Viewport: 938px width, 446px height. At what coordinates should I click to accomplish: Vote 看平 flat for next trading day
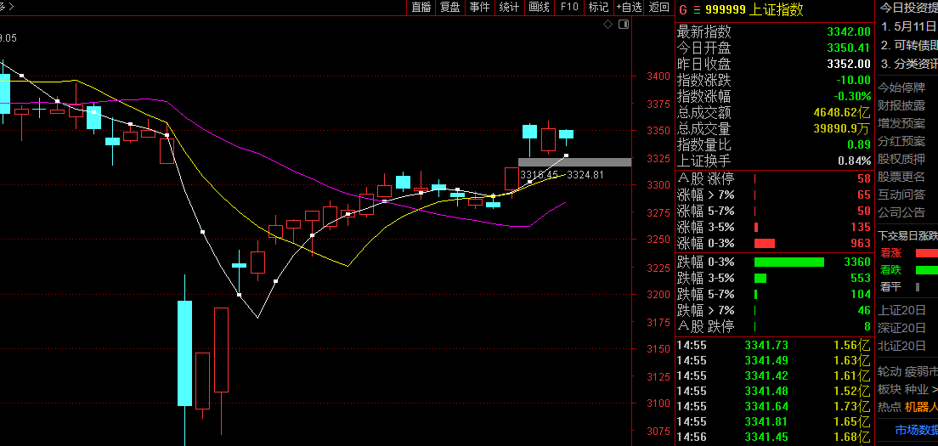click(890, 287)
